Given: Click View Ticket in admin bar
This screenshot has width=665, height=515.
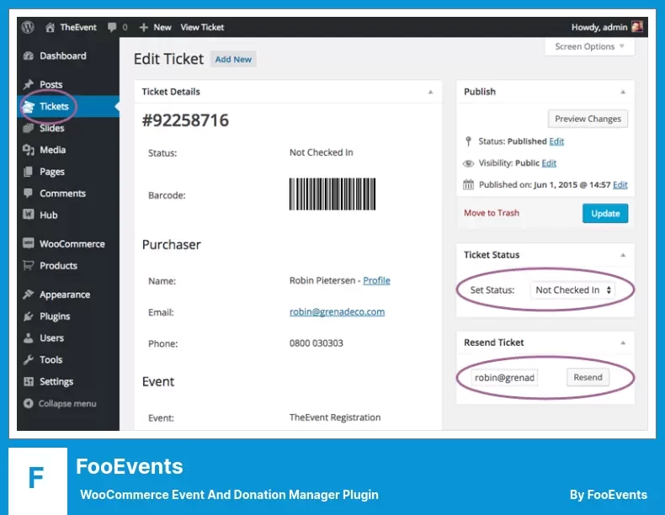Looking at the screenshot, I should [202, 28].
